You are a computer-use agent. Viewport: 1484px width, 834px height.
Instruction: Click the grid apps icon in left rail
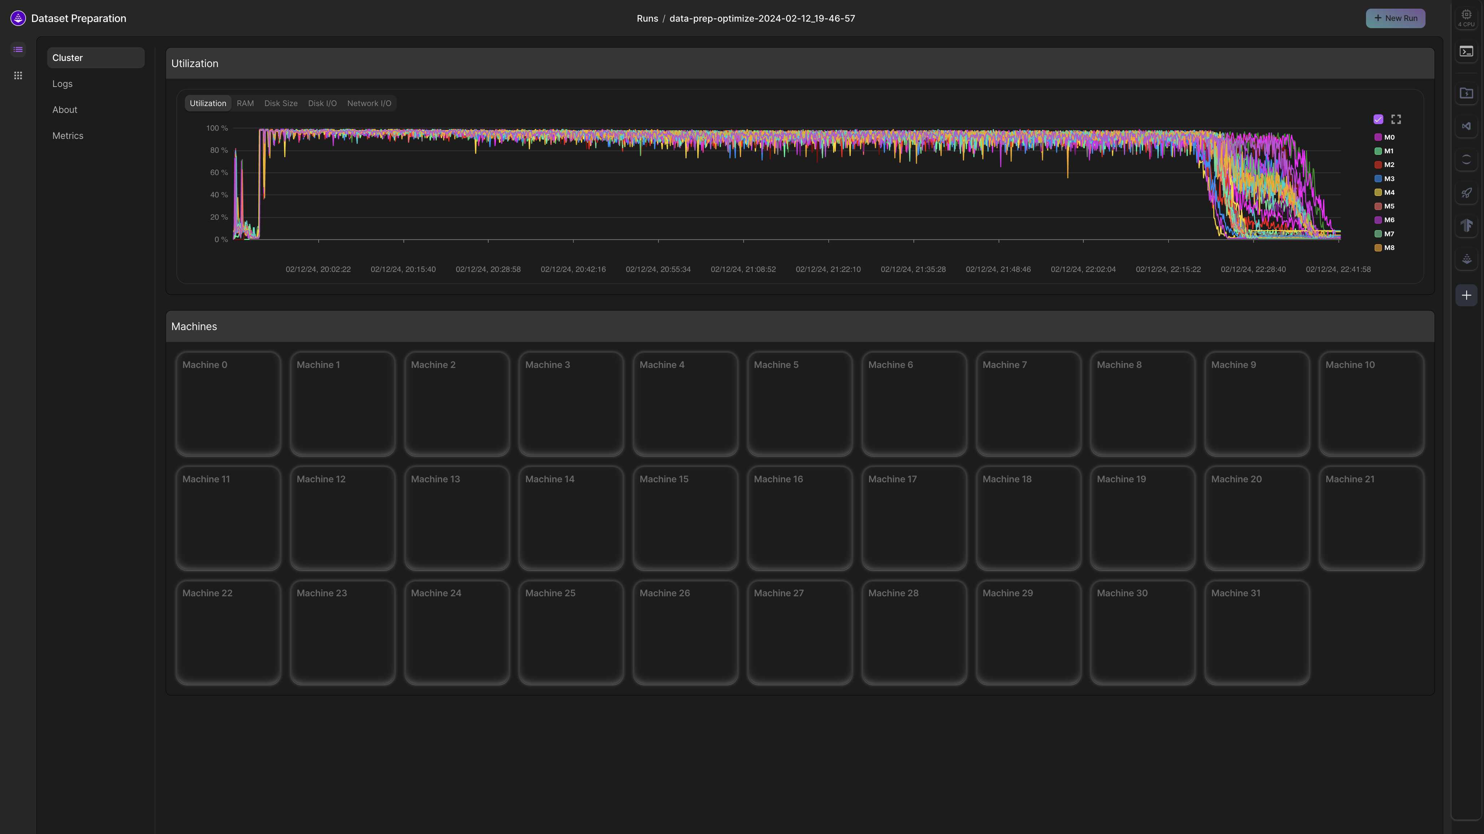[x=18, y=75]
